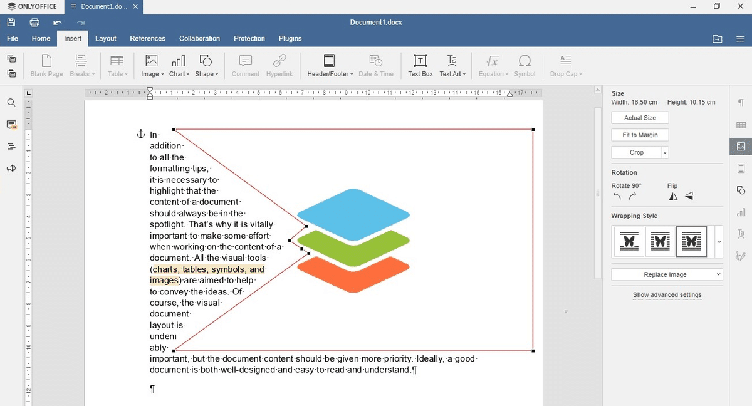This screenshot has height=406, width=752.
Task: Undo the last action
Action: pyautogui.click(x=58, y=23)
